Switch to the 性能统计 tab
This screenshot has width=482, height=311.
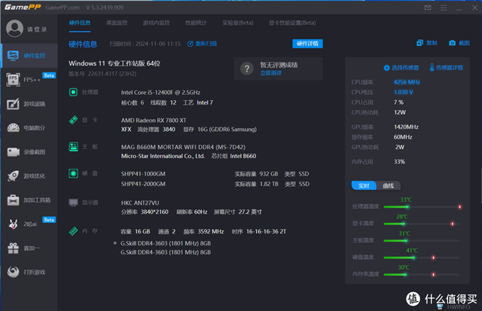(x=196, y=23)
